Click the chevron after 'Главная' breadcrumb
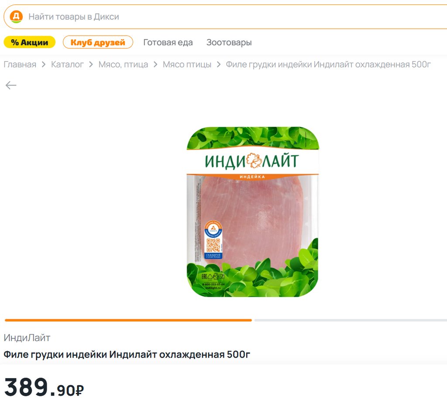Image resolution: width=447 pixels, height=399 pixels. 44,65
